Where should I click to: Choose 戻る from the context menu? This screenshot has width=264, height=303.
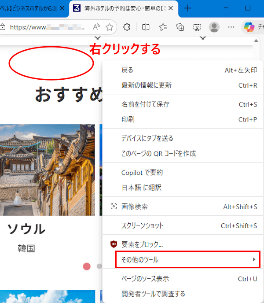[x=183, y=70]
